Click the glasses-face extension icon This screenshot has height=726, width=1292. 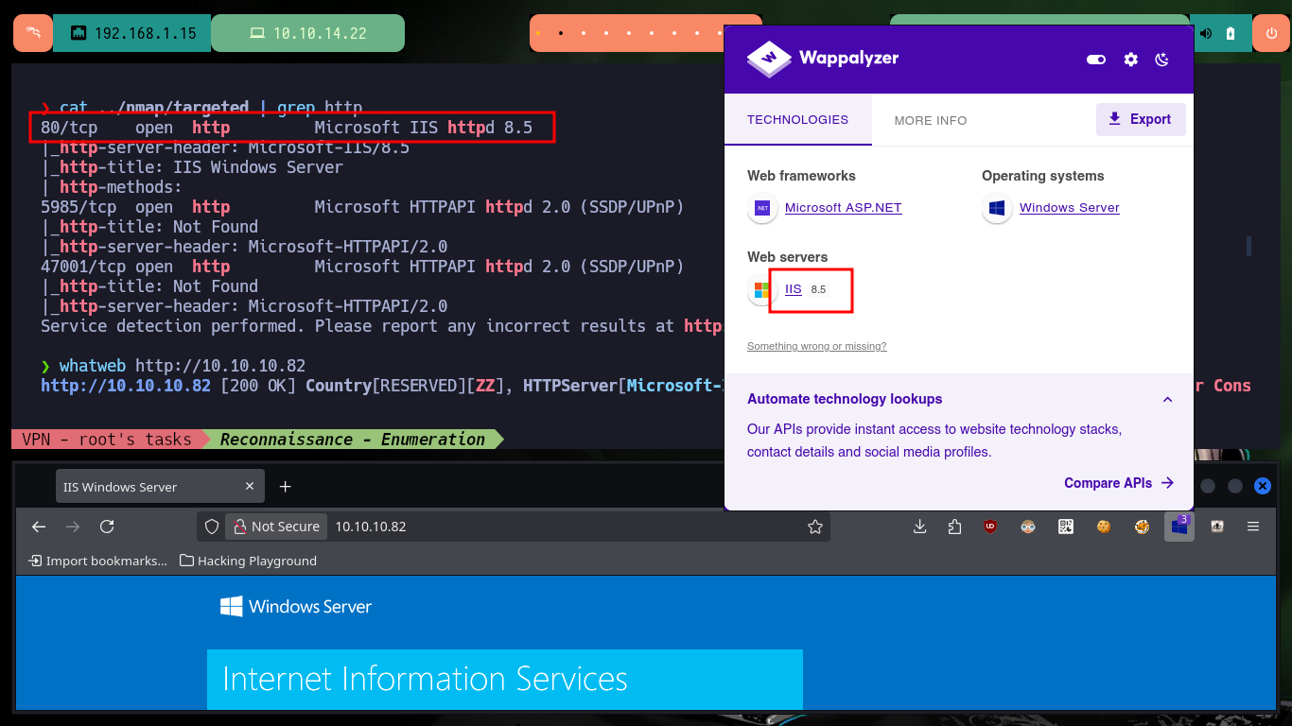click(1028, 527)
